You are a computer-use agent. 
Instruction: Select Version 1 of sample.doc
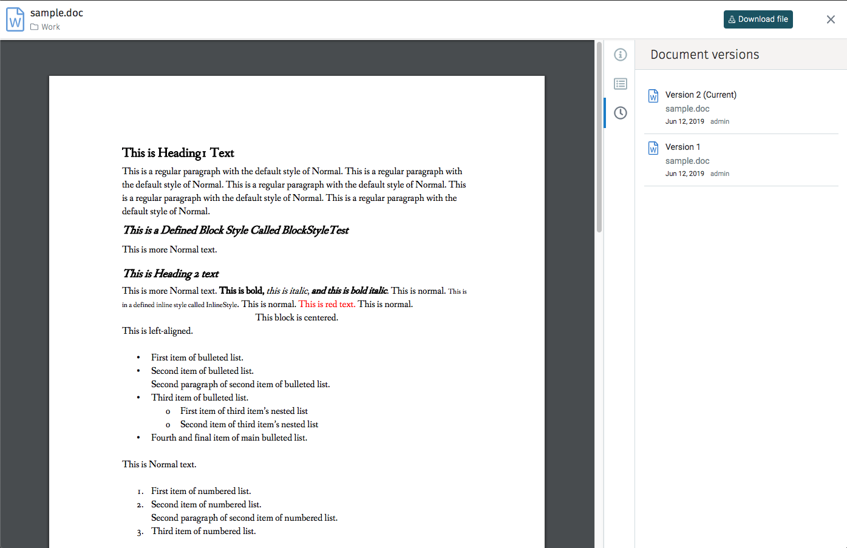(x=683, y=146)
